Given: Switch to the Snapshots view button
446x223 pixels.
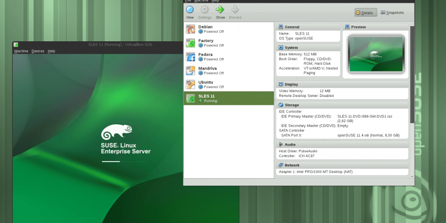Looking at the screenshot, I should [392, 12].
